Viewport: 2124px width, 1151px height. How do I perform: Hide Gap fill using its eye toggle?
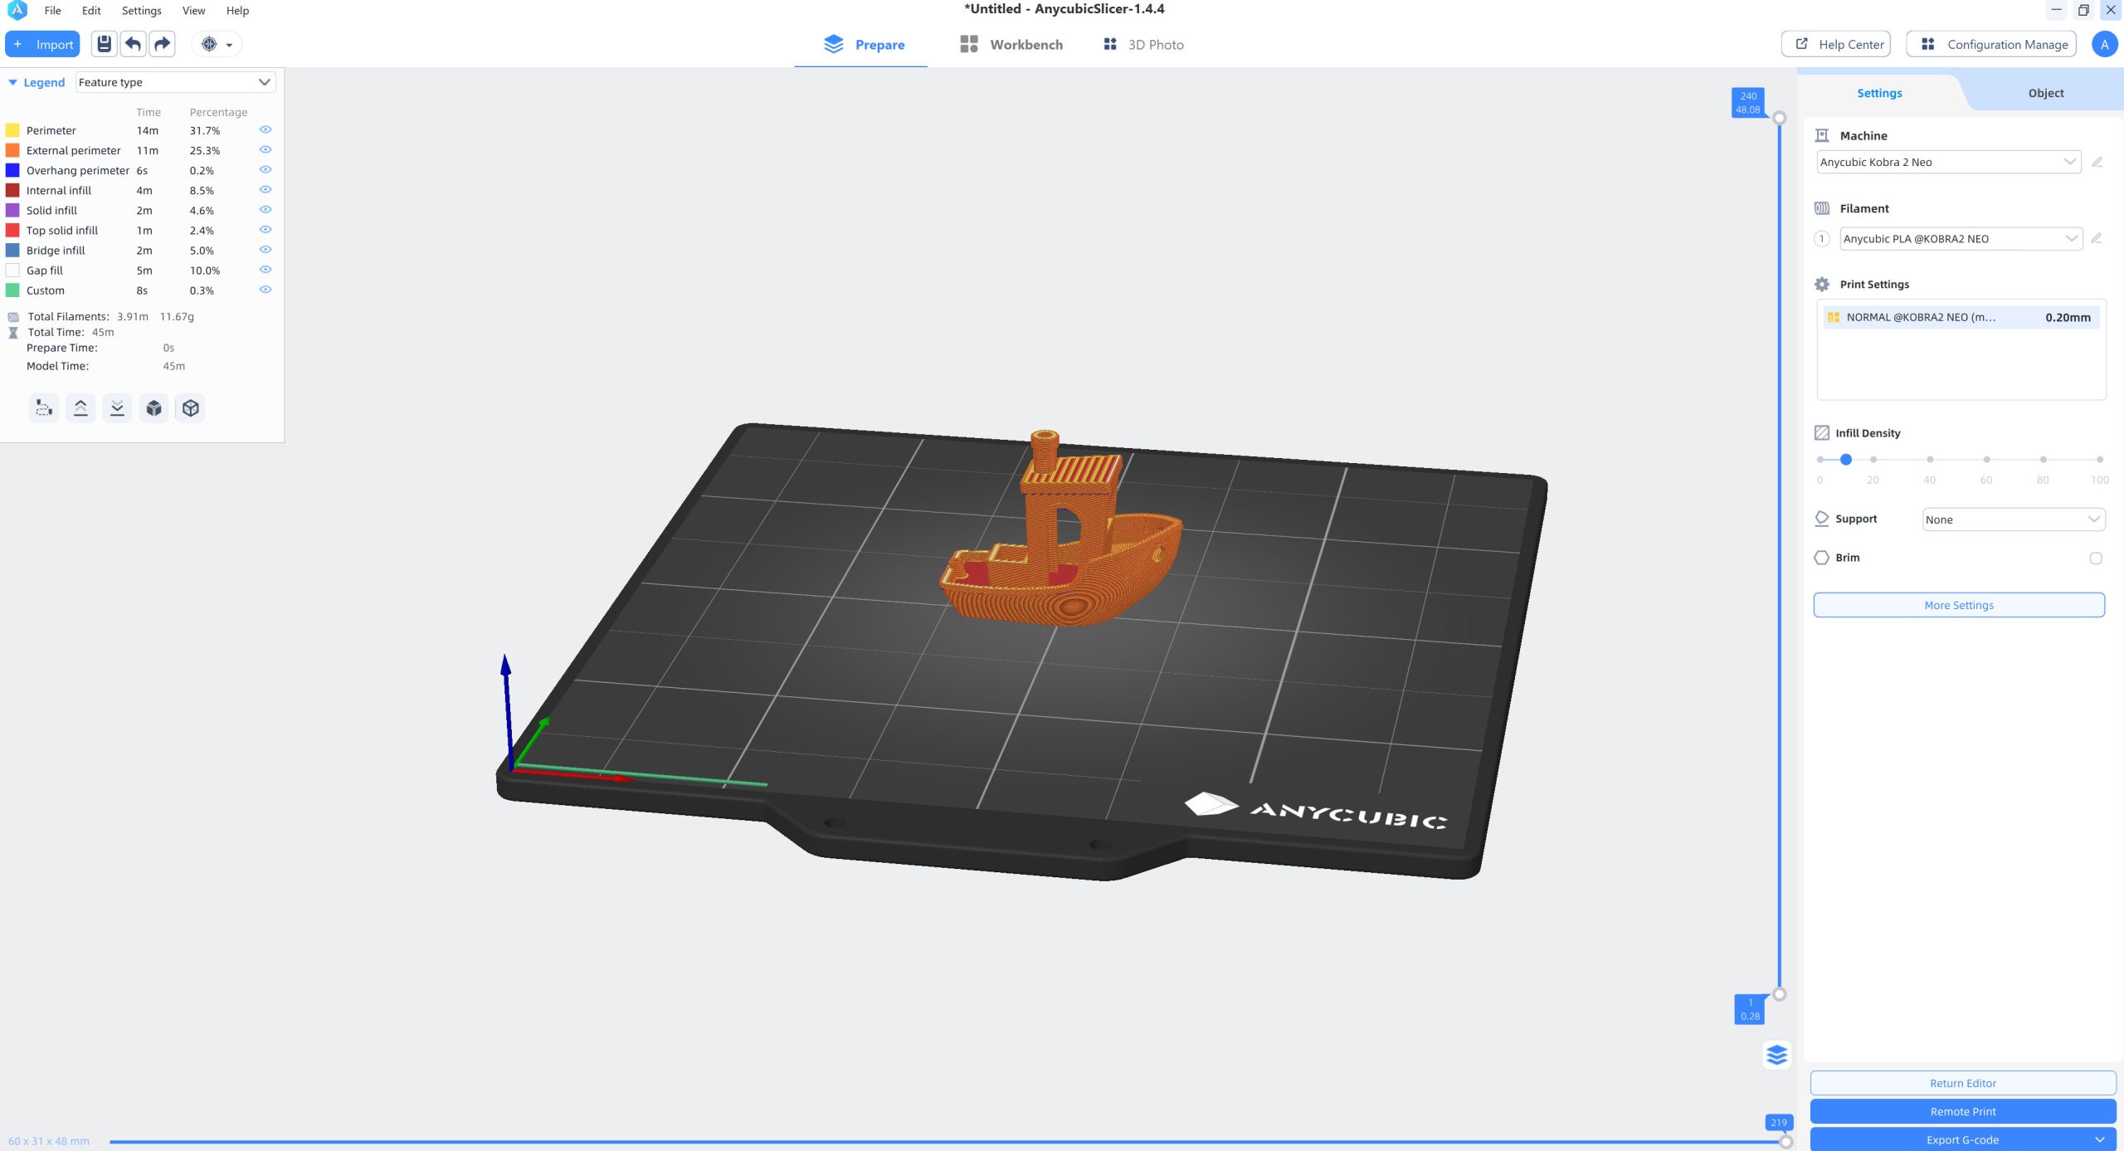click(265, 269)
